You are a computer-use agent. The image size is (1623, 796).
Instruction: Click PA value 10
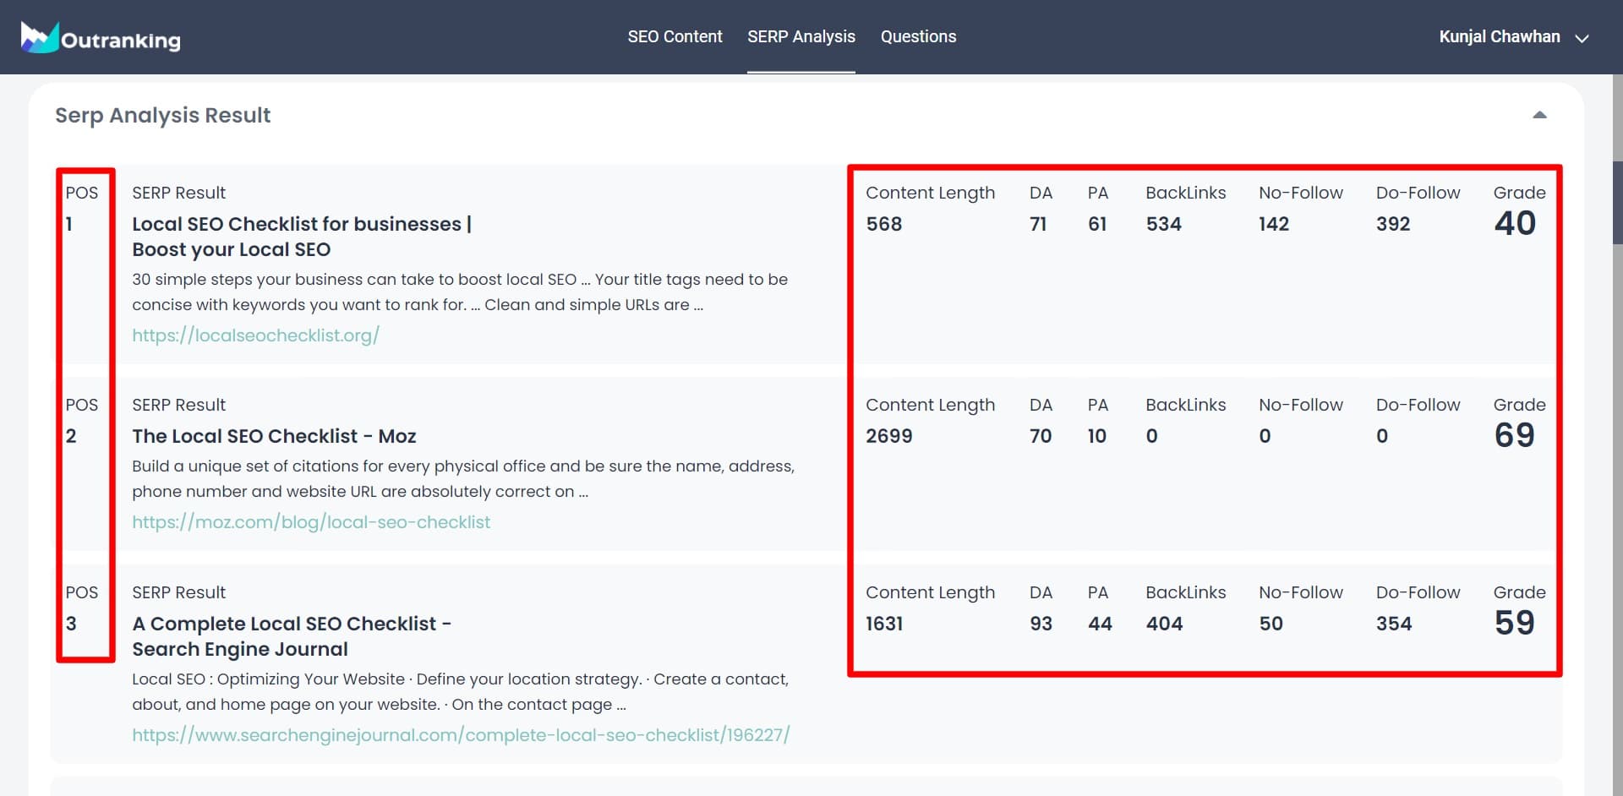(x=1096, y=436)
